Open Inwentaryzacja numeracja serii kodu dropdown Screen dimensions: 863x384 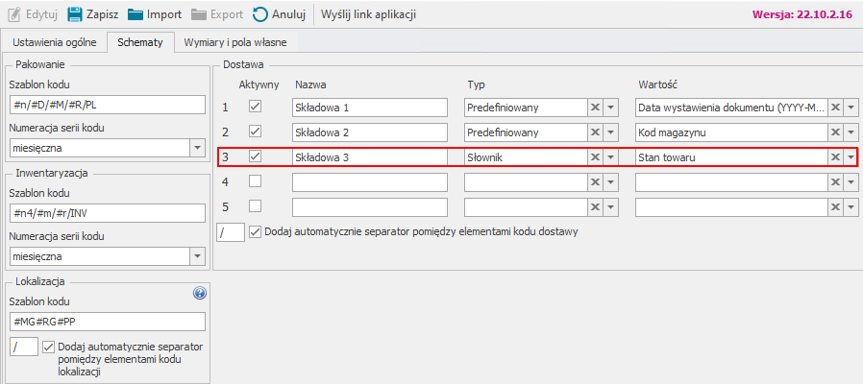click(197, 256)
